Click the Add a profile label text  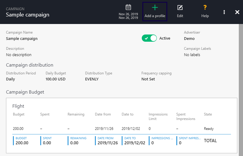pos(155,16)
